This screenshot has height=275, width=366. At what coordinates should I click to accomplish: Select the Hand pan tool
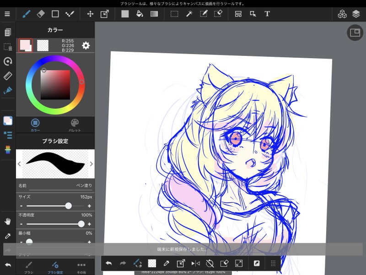tap(8, 221)
